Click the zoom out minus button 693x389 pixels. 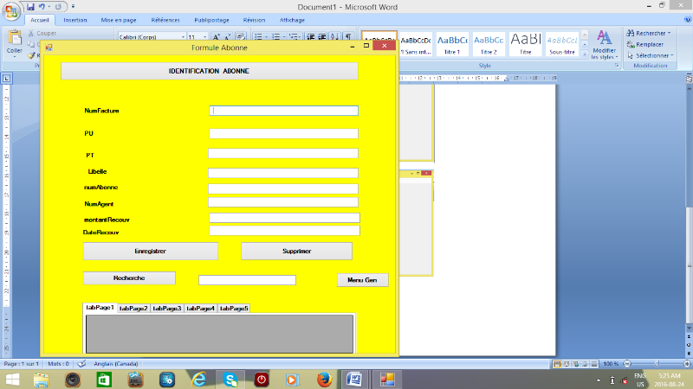pos(626,364)
